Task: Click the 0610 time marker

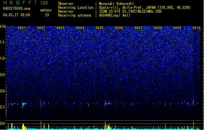Action: coord(197,28)
